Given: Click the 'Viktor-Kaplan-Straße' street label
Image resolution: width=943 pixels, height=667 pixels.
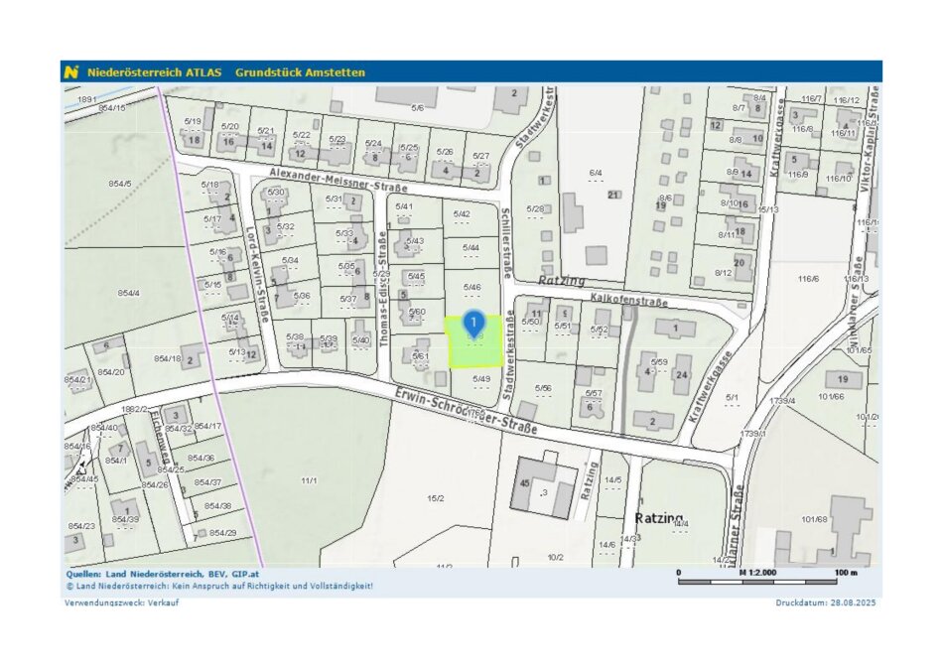Looking at the screenshot, I should point(871,140).
